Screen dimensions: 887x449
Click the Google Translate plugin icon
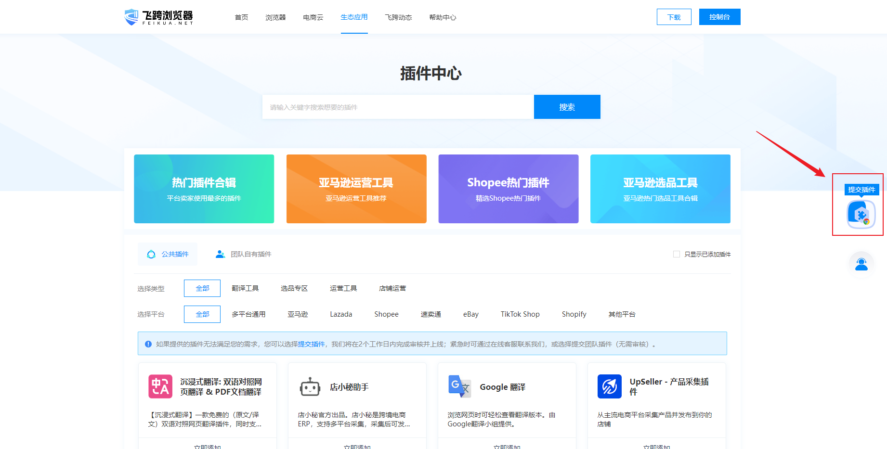tap(459, 386)
